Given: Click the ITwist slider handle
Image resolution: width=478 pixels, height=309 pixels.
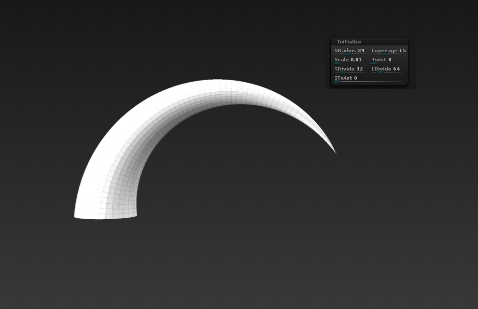Looking at the screenshot, I should (x=337, y=82).
